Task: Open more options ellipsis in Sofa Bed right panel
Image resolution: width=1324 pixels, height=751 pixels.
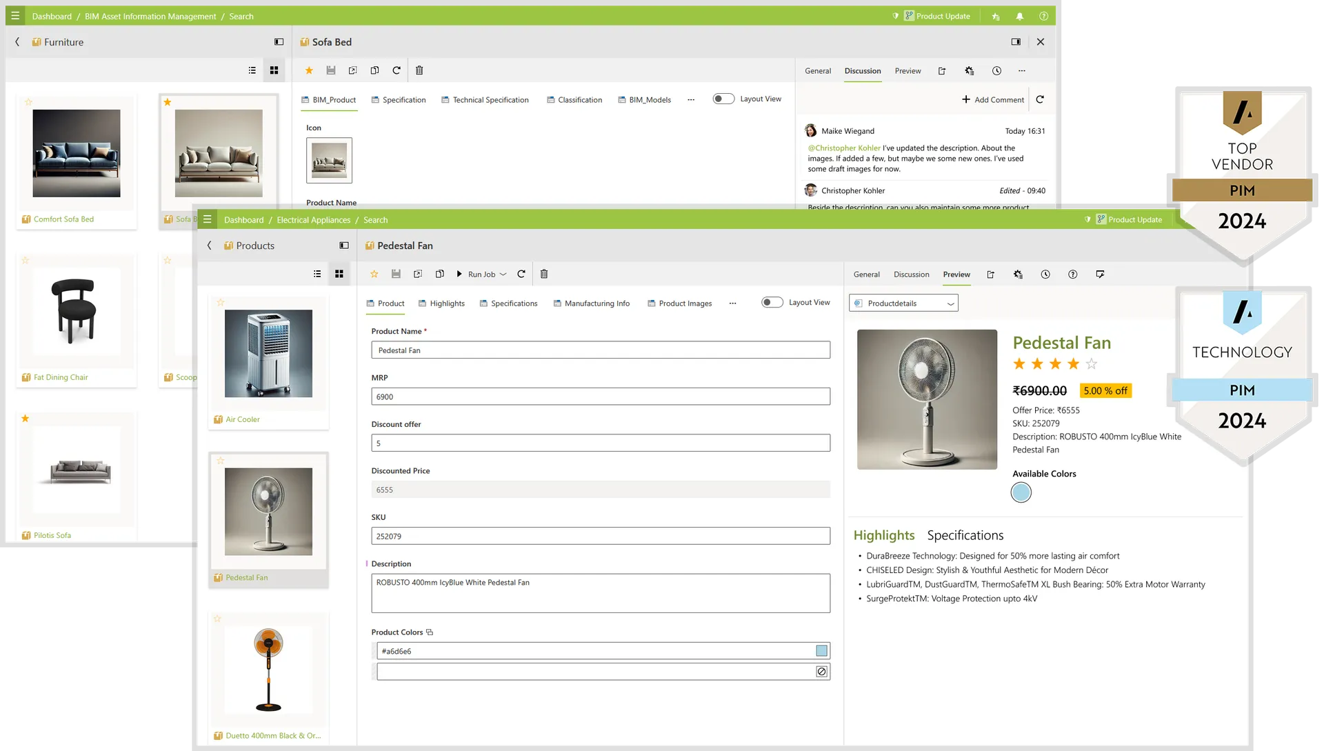Action: (1022, 71)
